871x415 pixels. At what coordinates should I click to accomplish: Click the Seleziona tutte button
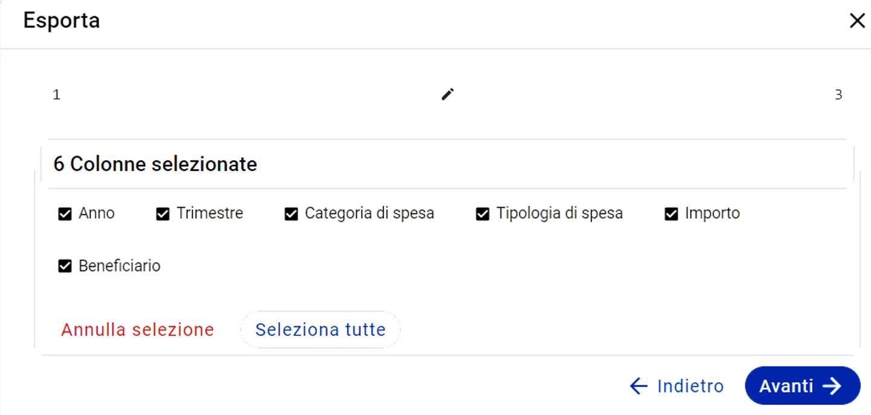(x=320, y=330)
